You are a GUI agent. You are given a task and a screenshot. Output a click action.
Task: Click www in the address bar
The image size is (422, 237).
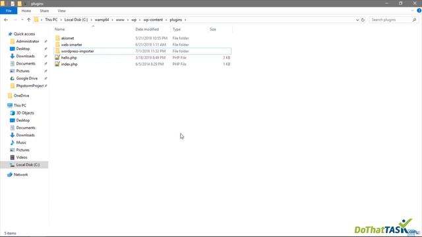click(120, 20)
